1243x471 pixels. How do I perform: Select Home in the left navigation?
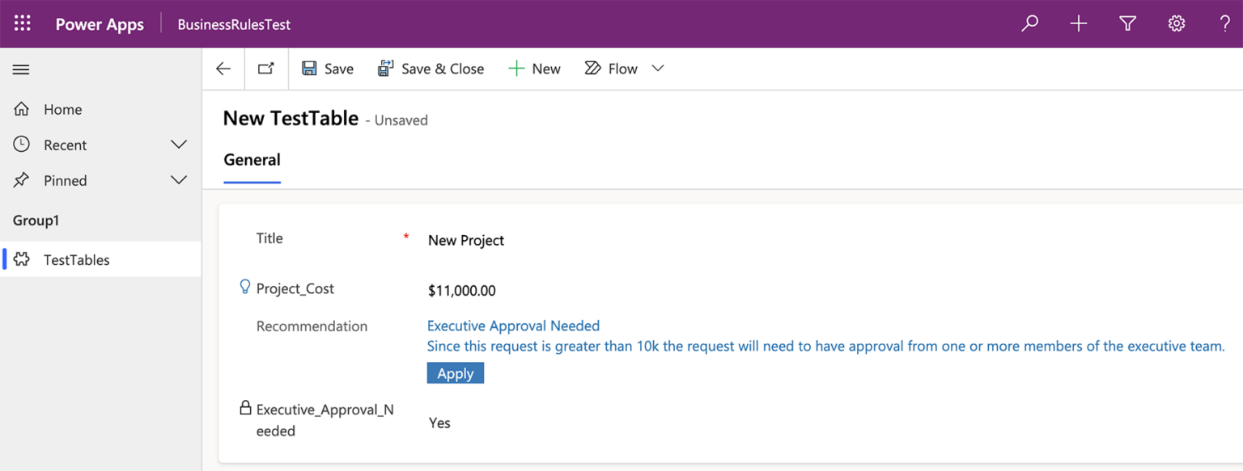coord(62,108)
